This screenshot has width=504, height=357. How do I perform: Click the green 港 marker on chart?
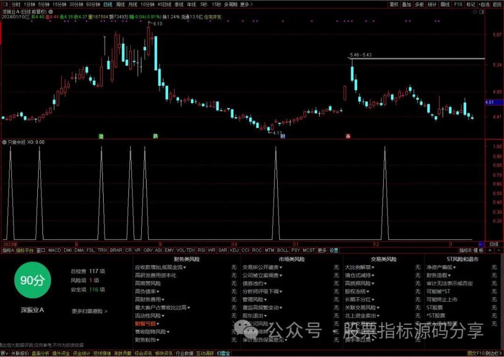click(x=101, y=136)
